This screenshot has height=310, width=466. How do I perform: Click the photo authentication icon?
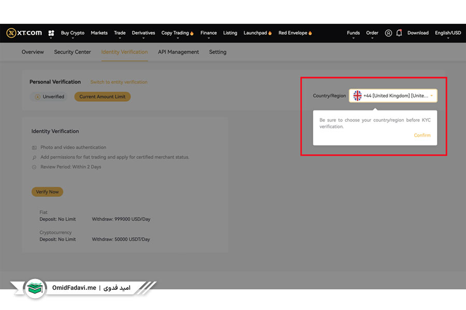tap(34, 147)
